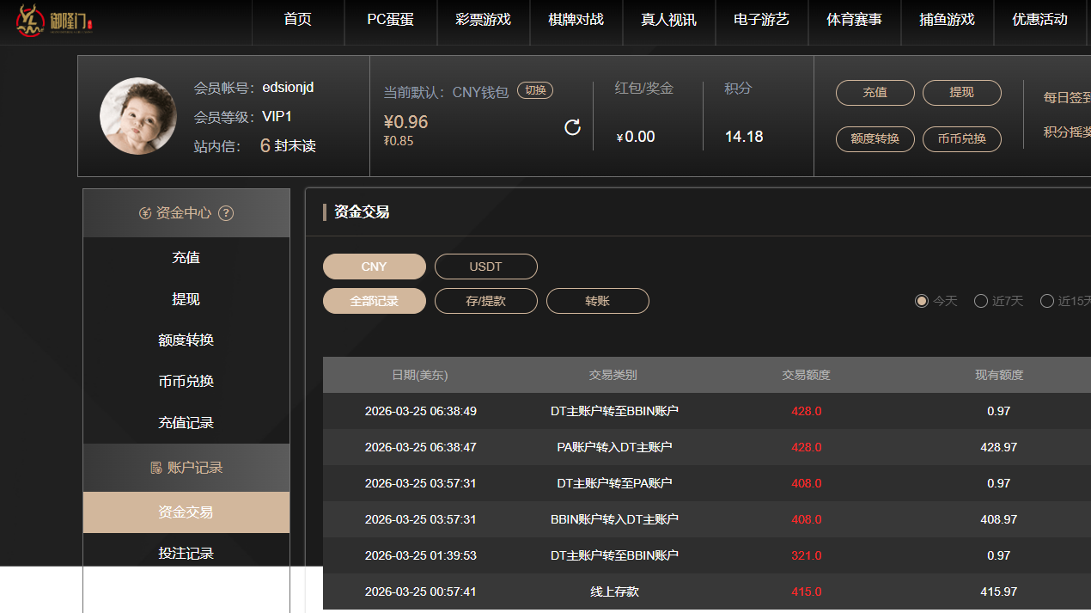The image size is (1091, 613).
Task: Open the 真人视讯 navigation menu
Action: pos(668,20)
